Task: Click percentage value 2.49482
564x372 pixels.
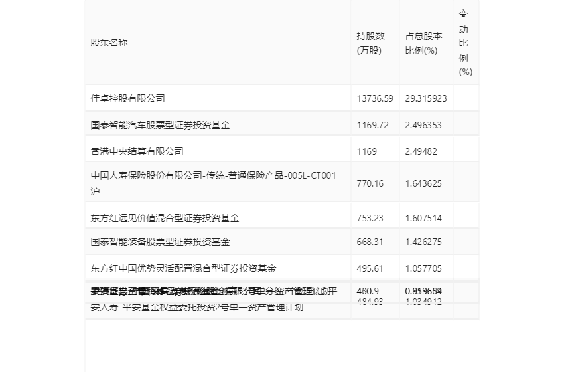Action: pyautogui.click(x=421, y=151)
